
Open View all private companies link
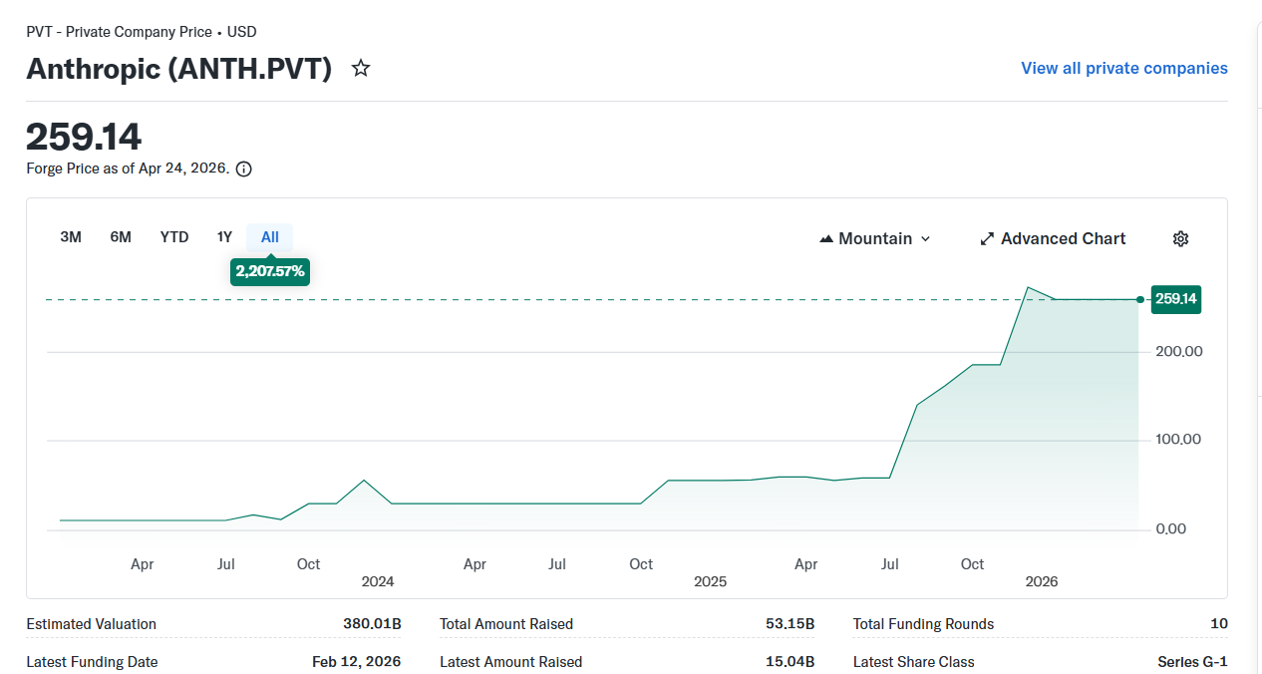[x=1124, y=69]
